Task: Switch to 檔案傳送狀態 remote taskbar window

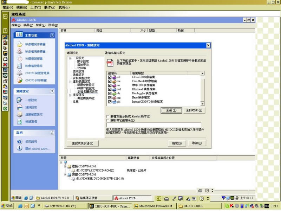Action: coord(93,198)
